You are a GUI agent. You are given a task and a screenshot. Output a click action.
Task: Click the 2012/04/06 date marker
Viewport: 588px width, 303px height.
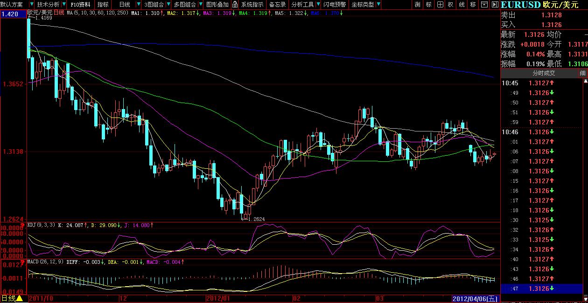475,298
